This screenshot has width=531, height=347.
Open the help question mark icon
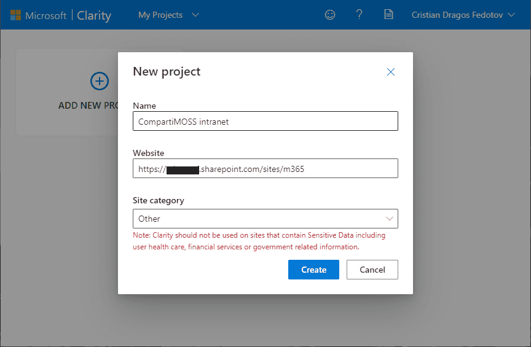coord(360,15)
